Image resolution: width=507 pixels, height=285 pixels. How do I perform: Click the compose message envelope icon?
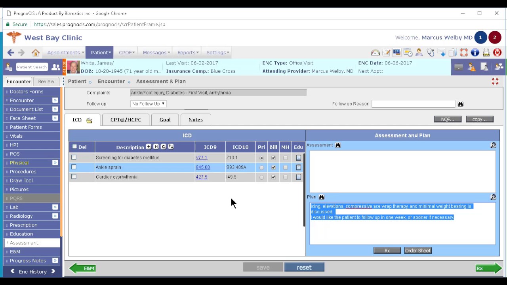point(386,53)
